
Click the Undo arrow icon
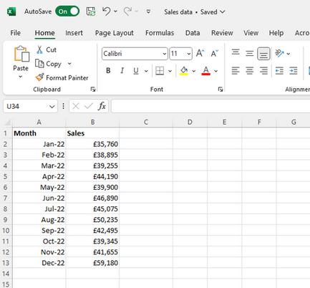[x=106, y=11]
